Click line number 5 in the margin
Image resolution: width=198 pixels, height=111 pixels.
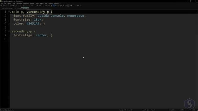coord(5,27)
